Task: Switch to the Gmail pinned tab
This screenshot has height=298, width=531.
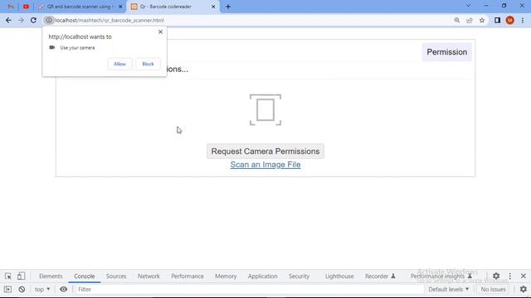Action: (x=11, y=7)
